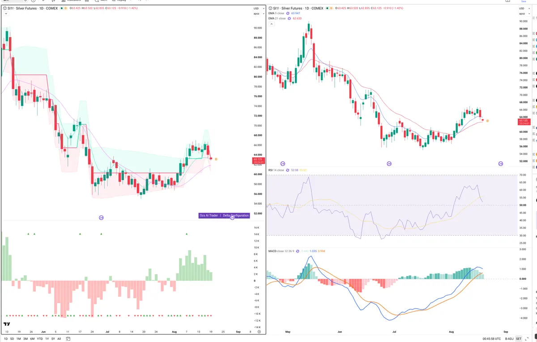Click the 00:45:58 UTC timezone clock
Viewport: 537px width, 342px height.
(482, 339)
